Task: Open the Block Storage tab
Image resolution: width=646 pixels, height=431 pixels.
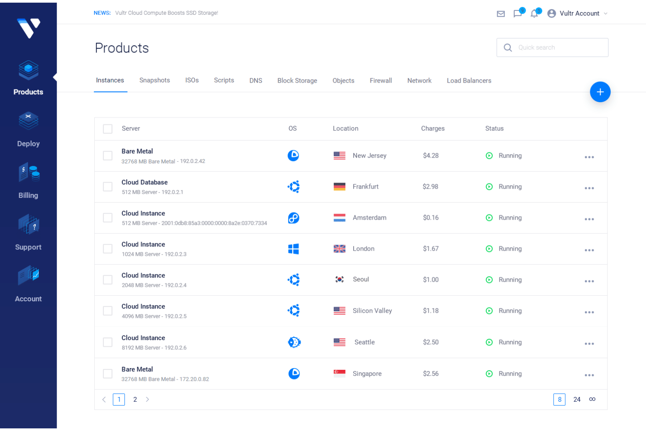Action: click(297, 80)
